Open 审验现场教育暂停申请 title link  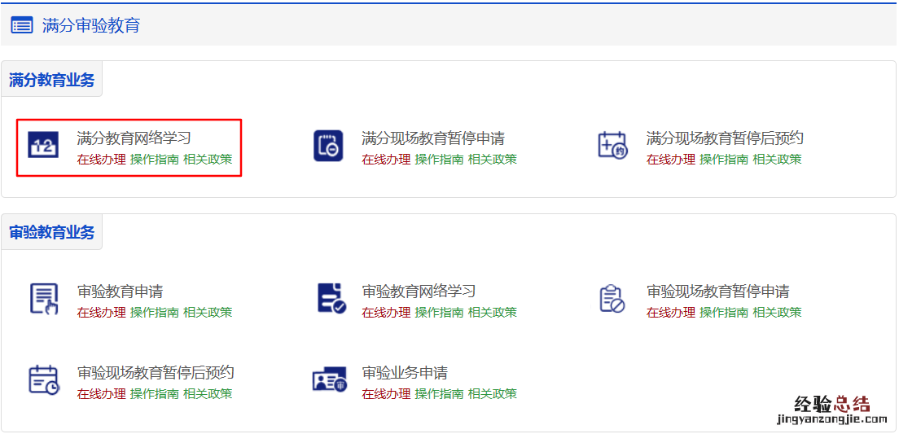point(718,292)
